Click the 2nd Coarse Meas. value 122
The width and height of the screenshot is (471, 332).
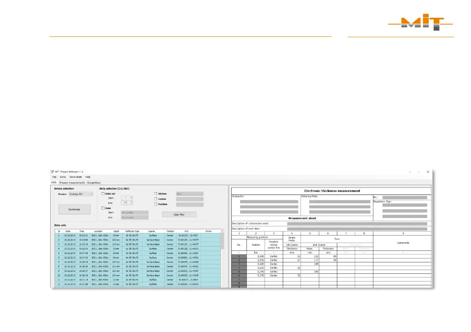pyautogui.click(x=310, y=256)
